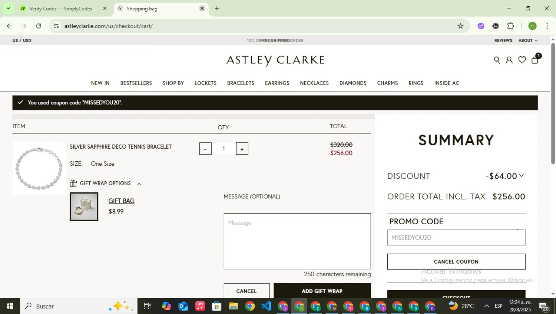556x314 pixels.
Task: Open the account profile icon
Action: coord(509,60)
